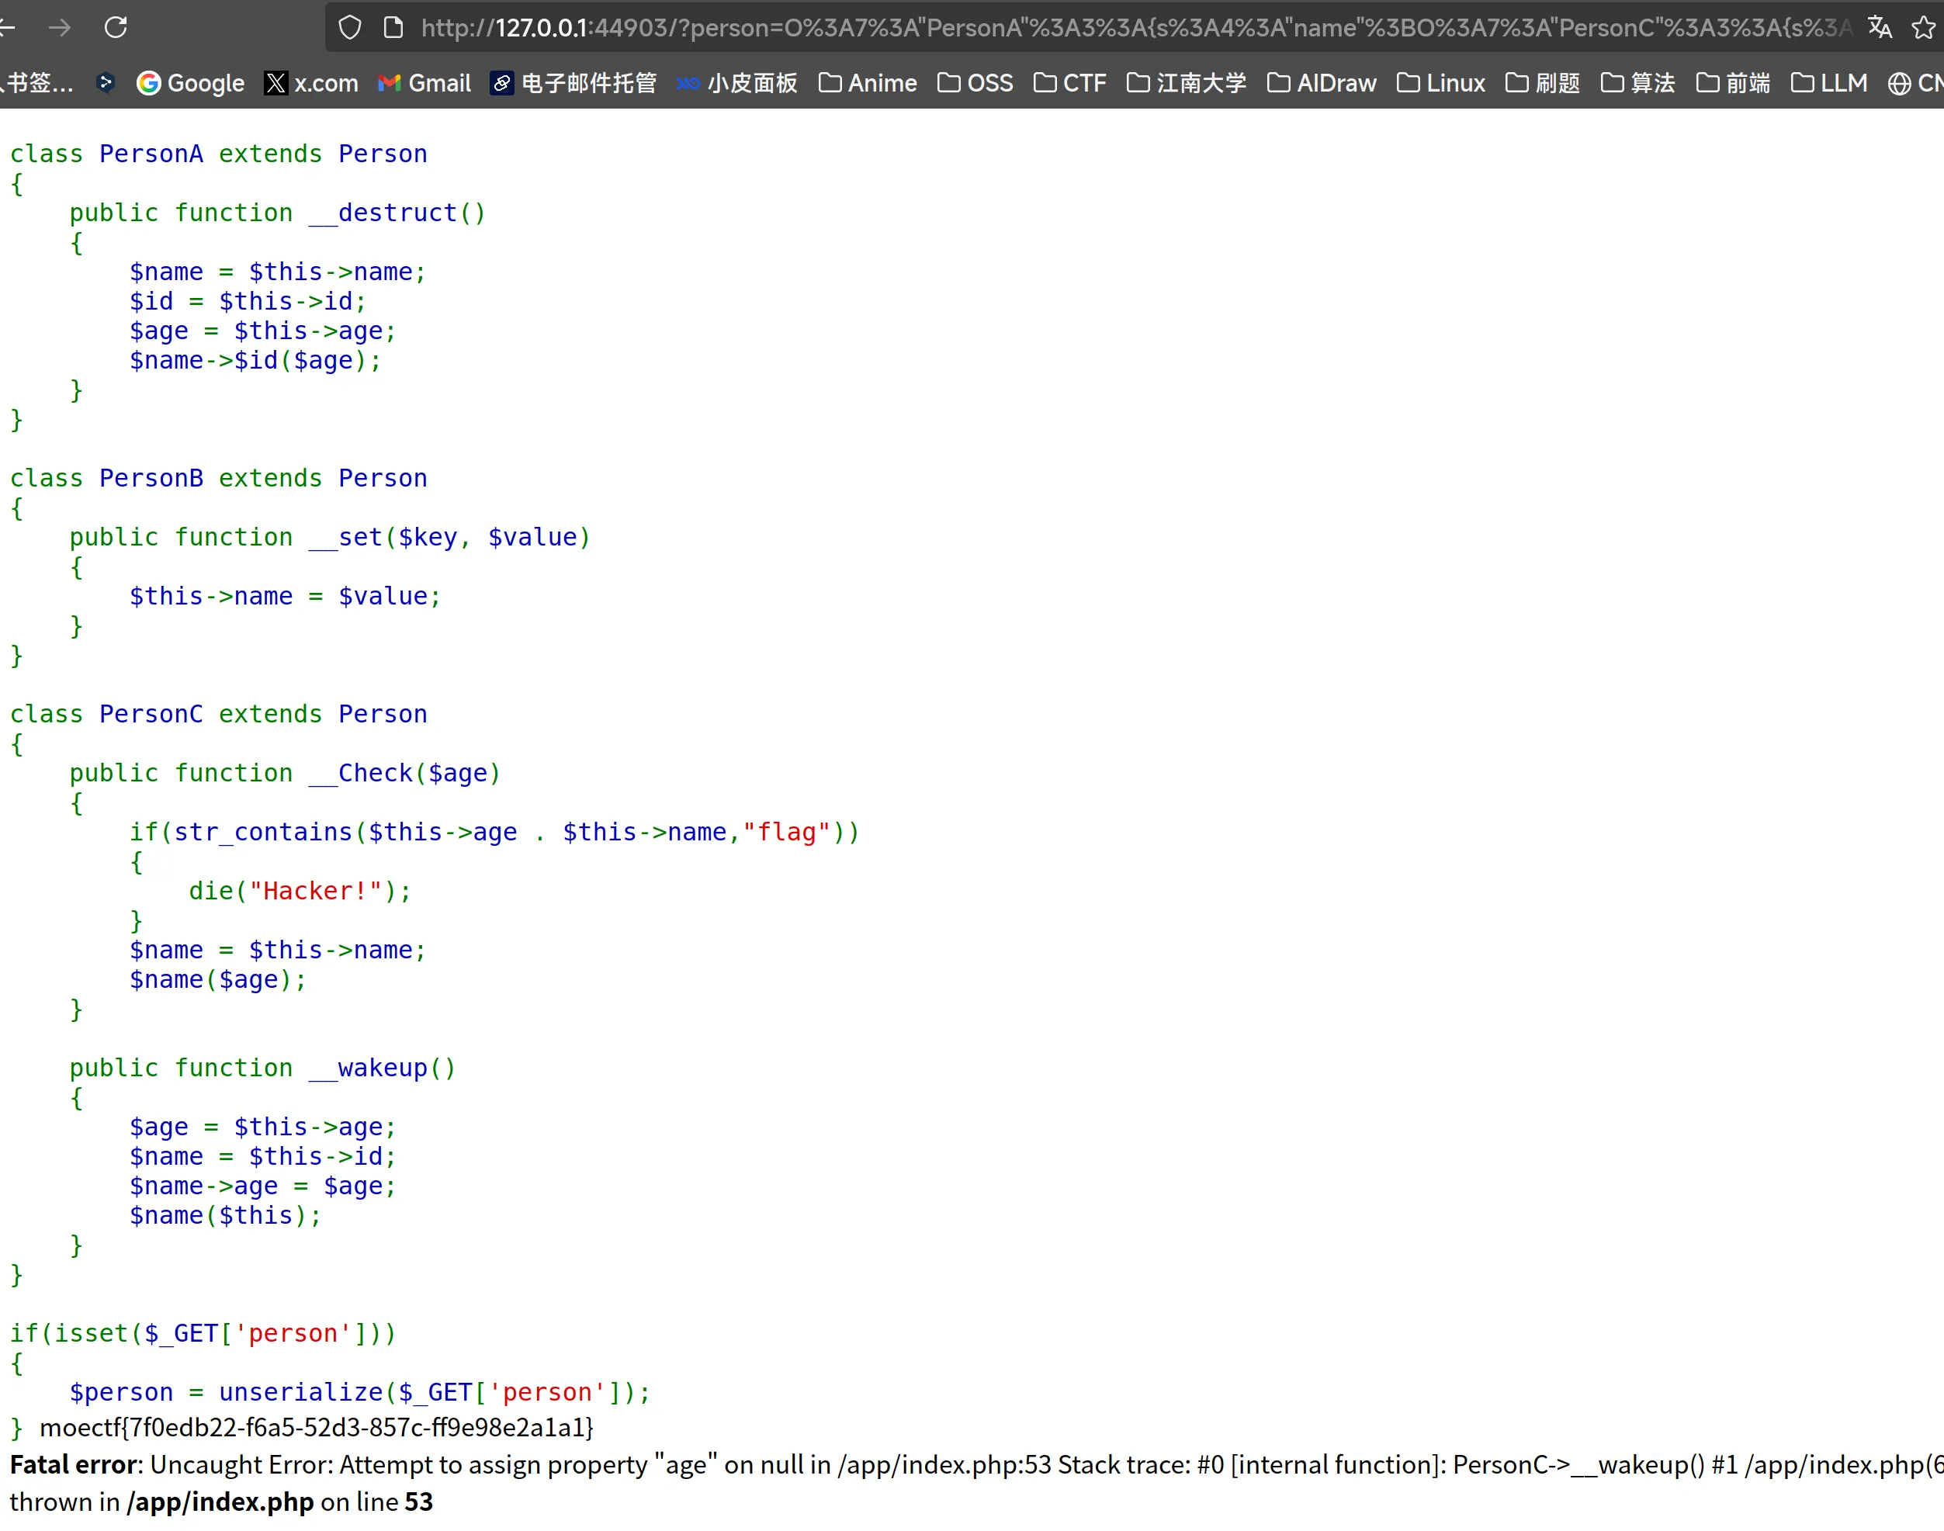
Task: Open the LLM bookmark folder
Action: point(1829,83)
